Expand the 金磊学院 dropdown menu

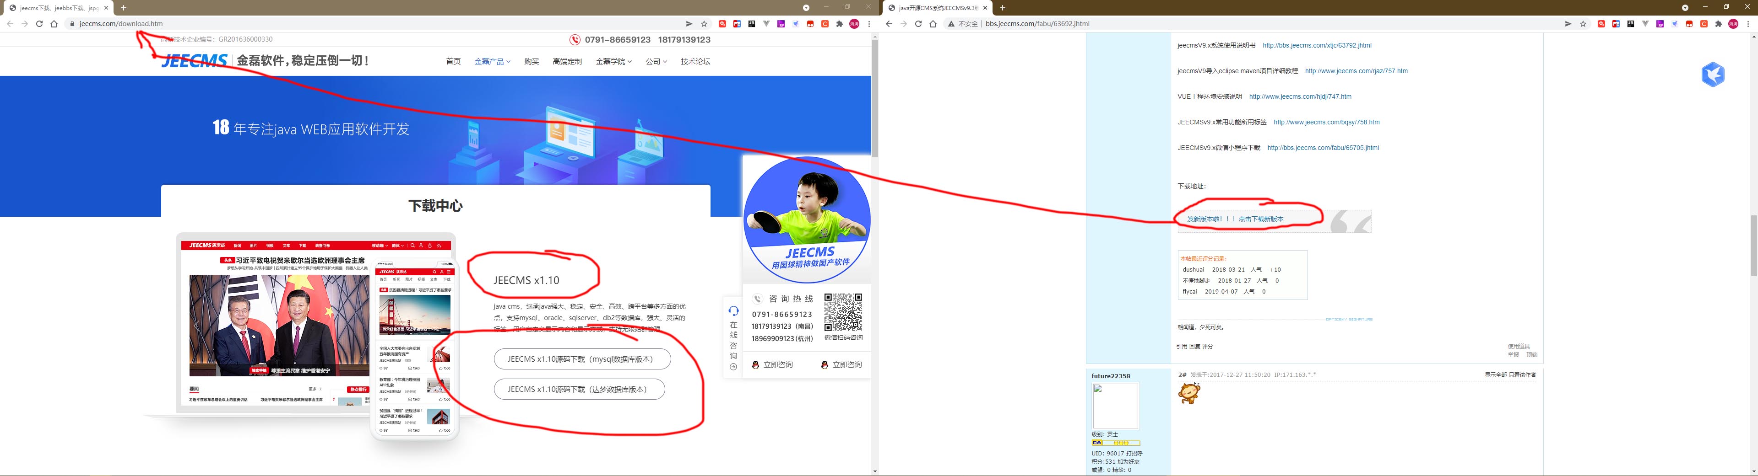(613, 61)
